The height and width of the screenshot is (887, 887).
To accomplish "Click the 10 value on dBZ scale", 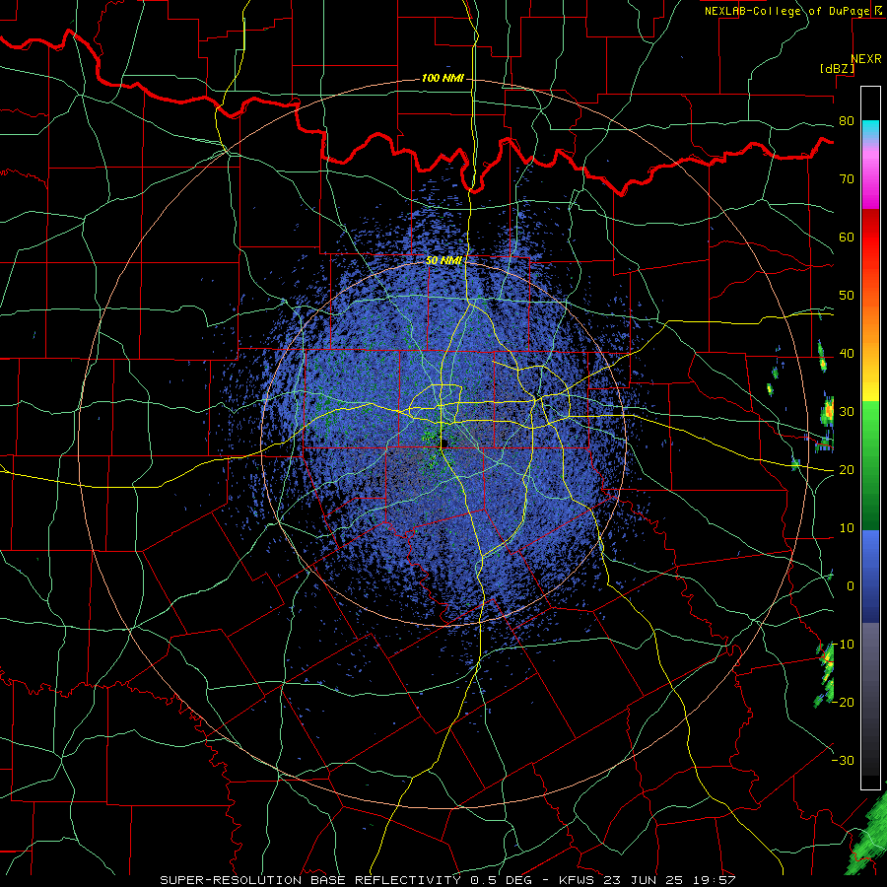I will click(847, 528).
